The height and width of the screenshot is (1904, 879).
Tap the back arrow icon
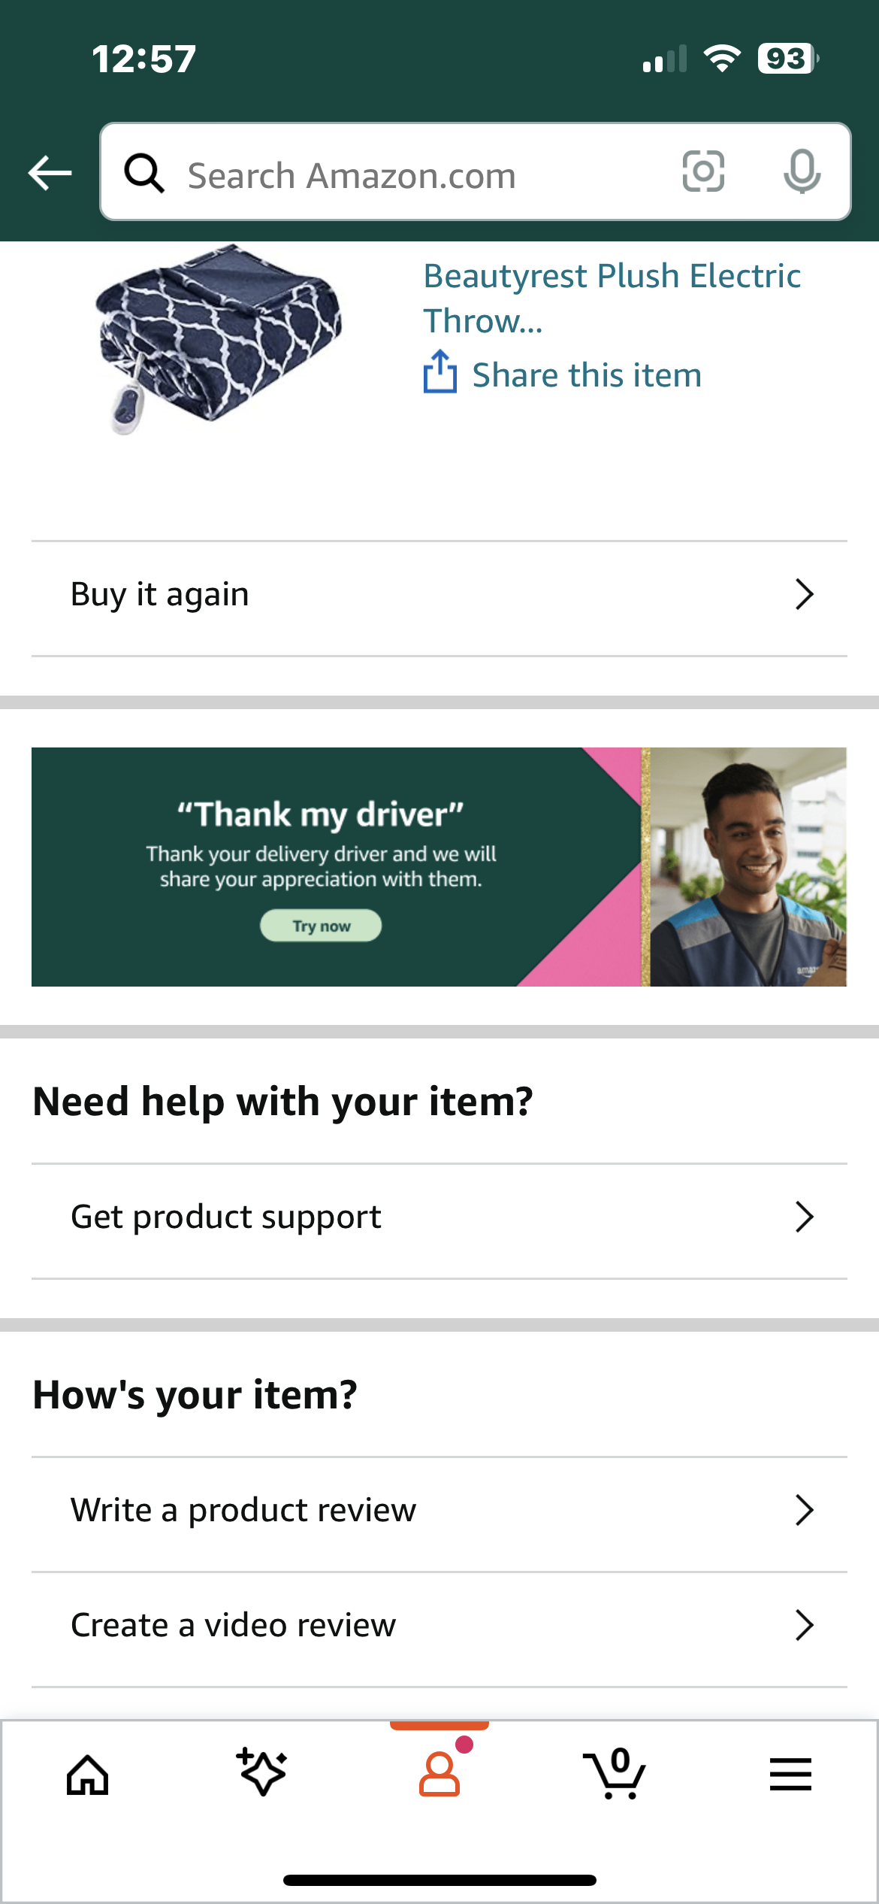coord(50,173)
